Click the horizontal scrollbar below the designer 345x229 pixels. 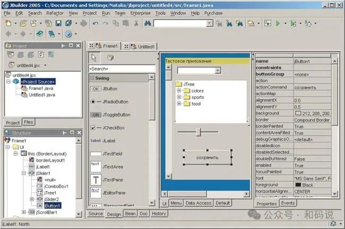click(x=205, y=194)
